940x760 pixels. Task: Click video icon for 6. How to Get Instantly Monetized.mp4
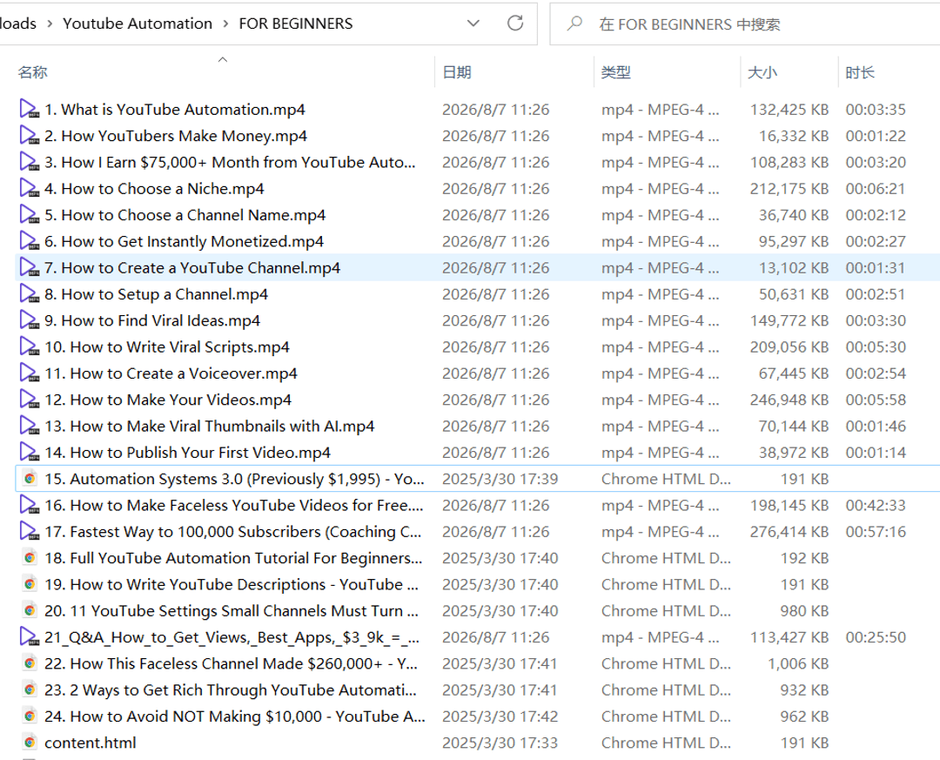[29, 241]
